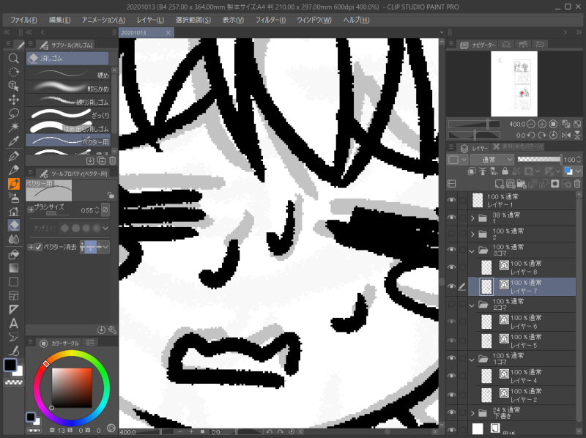The image size is (586, 438).
Task: Click Zoom in in Navigator
Action: [542, 124]
